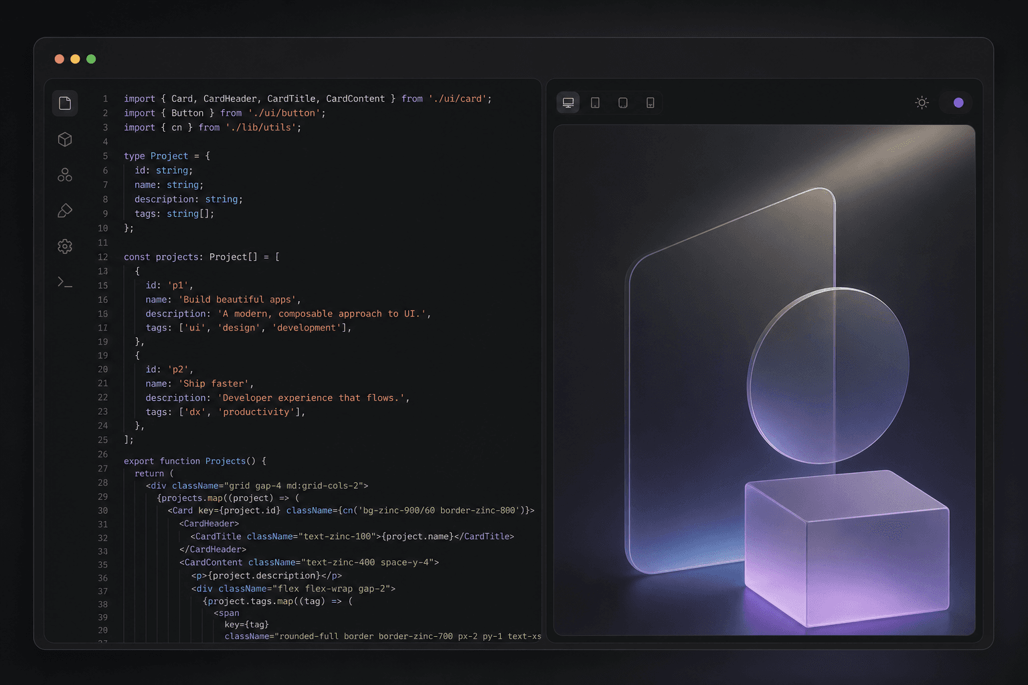Click the './lib/utils' import string
The height and width of the screenshot is (685, 1028).
pos(260,127)
